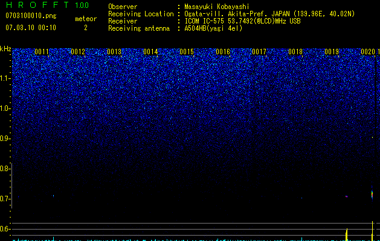The width and height of the screenshot is (380, 241).
Task: Click the meteor label
Action: pyautogui.click(x=86, y=19)
